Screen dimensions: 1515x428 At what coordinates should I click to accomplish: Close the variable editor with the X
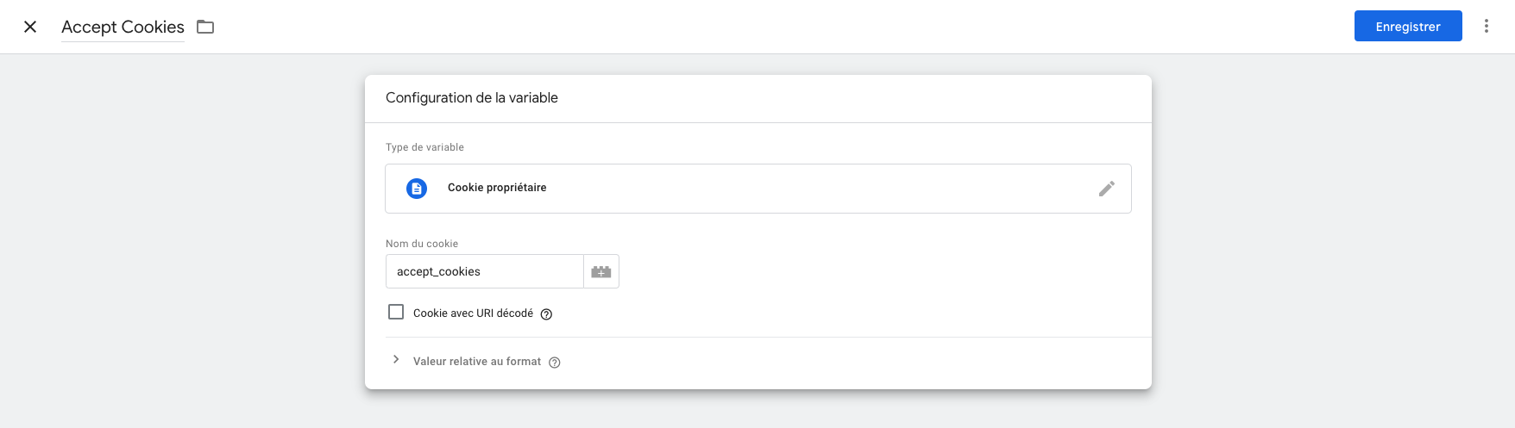30,27
